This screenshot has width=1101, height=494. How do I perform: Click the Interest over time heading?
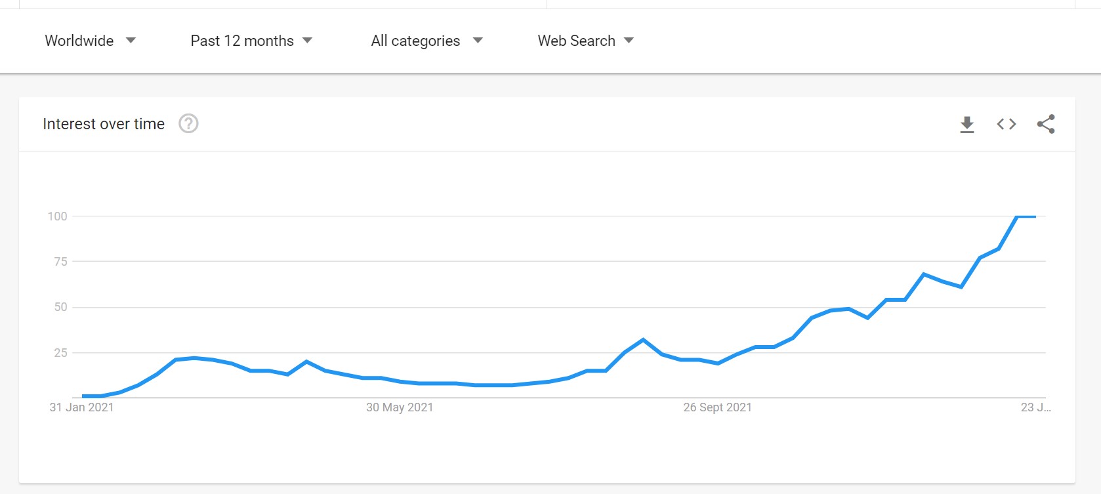coord(104,124)
